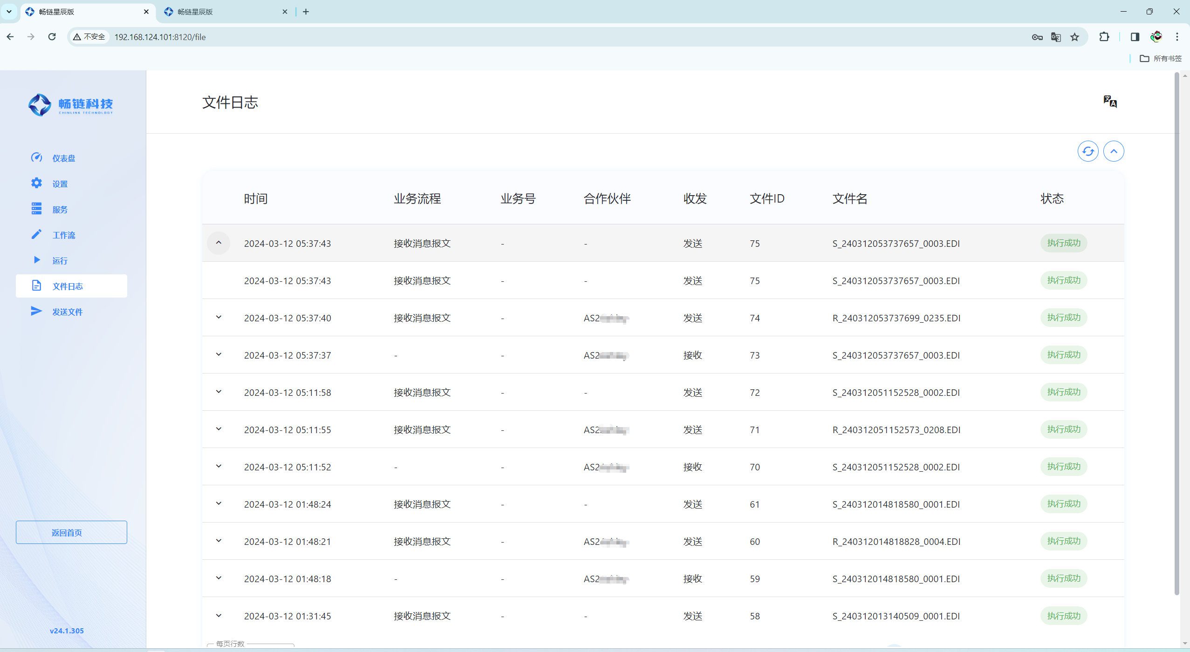
Task: Click the refresh icon above the table
Action: point(1087,151)
